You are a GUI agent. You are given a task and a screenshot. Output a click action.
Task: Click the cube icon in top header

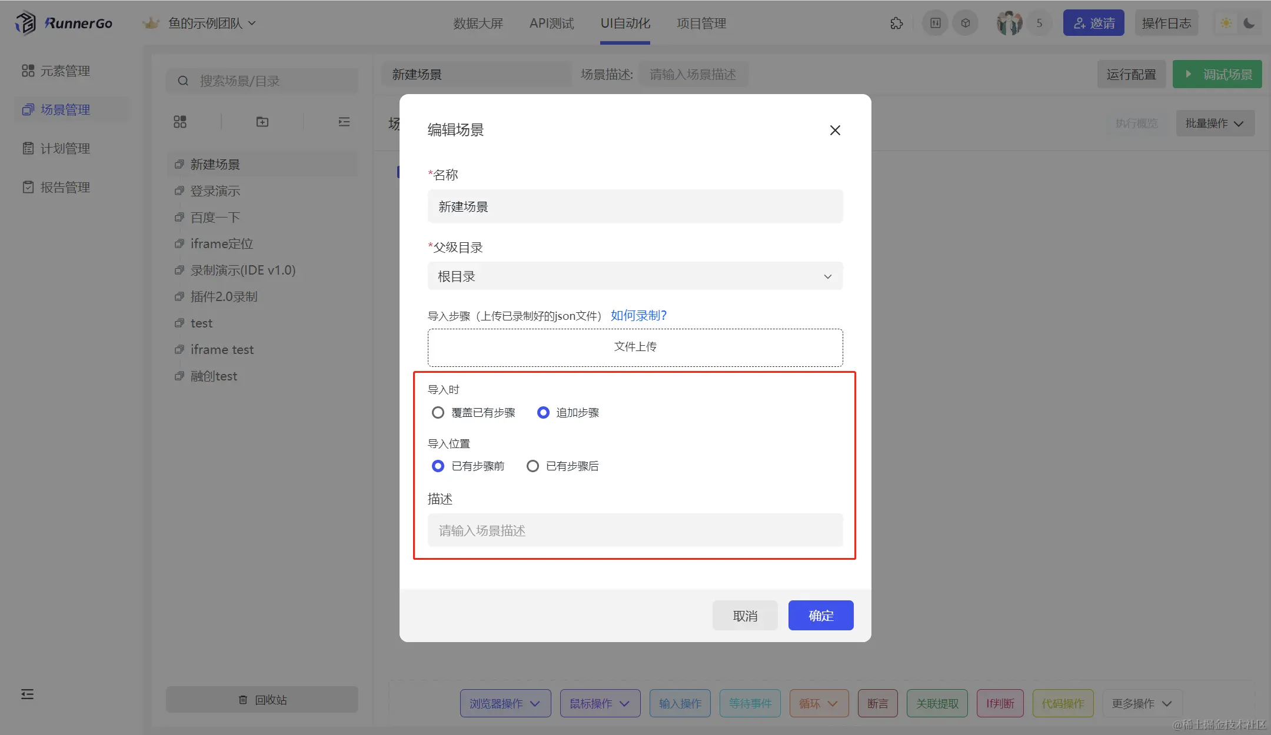966,24
